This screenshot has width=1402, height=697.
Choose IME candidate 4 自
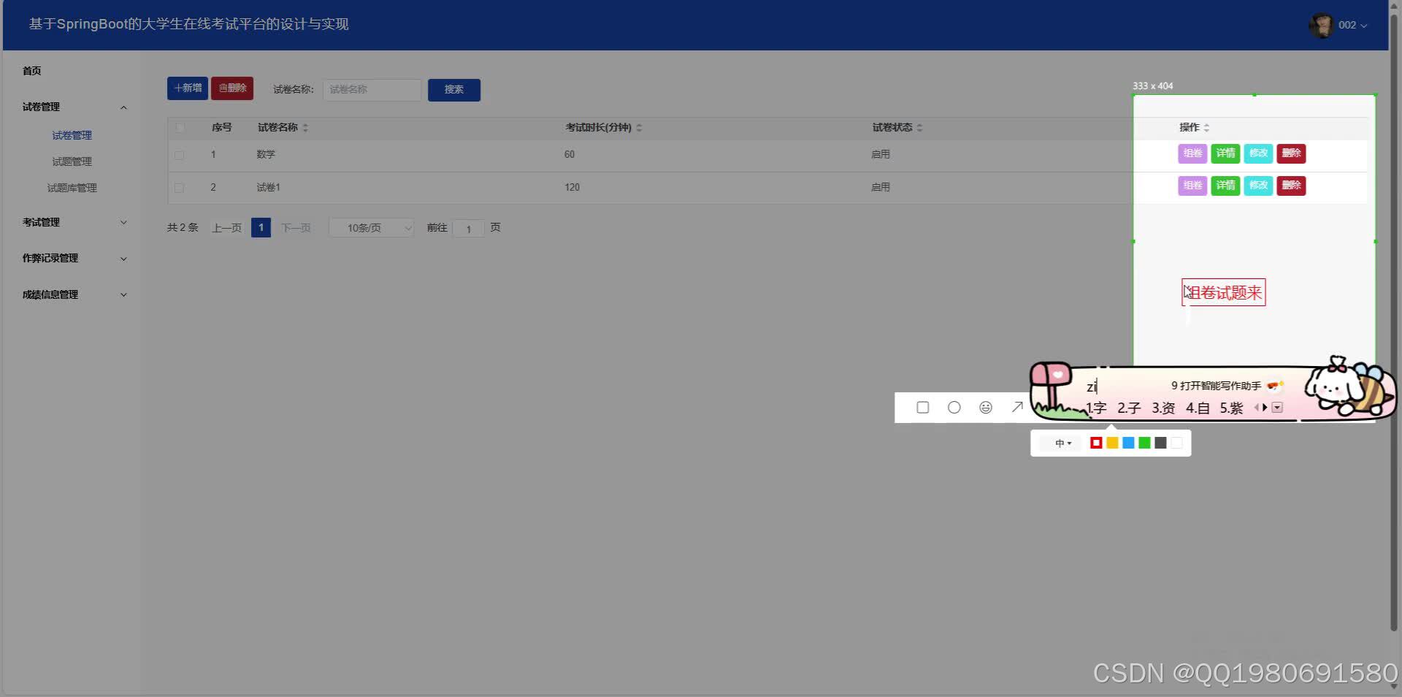tap(1198, 408)
